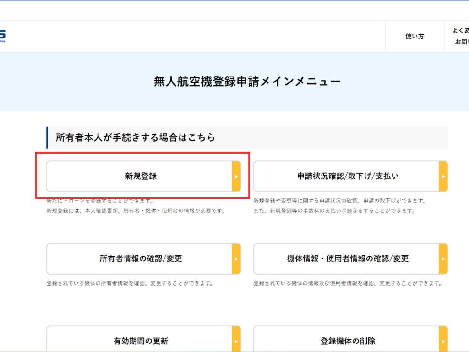Screen dimensions: 469x352
Task: Click the yellow arrow on 有効期間の更新
Action: pos(236,341)
